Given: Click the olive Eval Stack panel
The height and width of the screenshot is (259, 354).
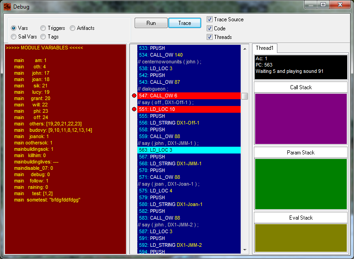Looking at the screenshot, I should click(x=301, y=238).
